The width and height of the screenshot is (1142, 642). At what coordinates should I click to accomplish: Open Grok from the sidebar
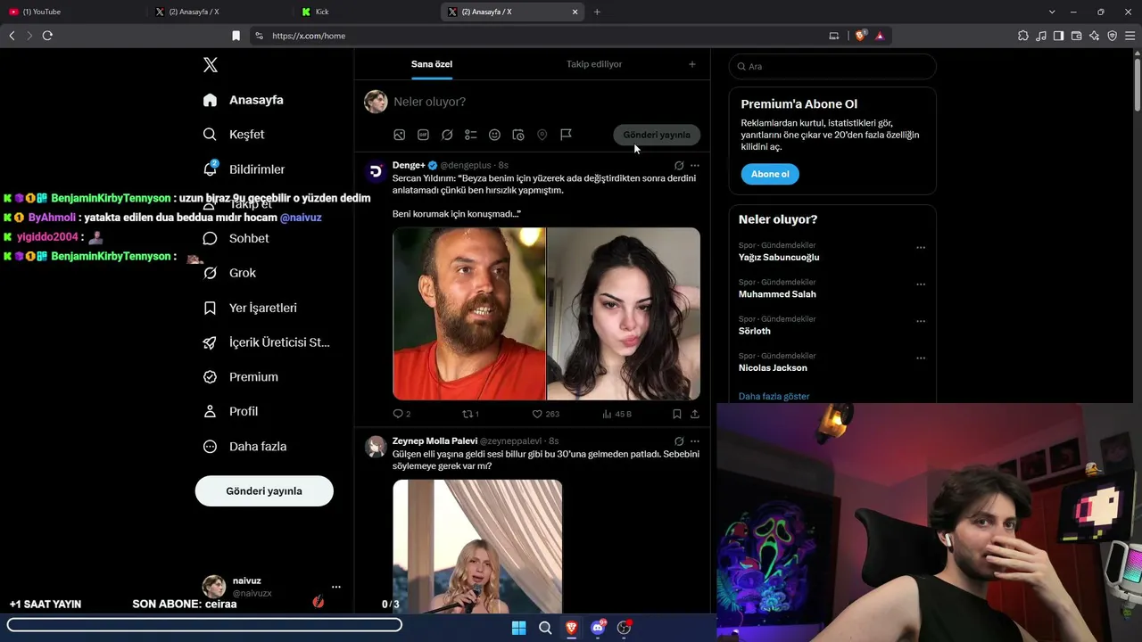tap(229, 273)
